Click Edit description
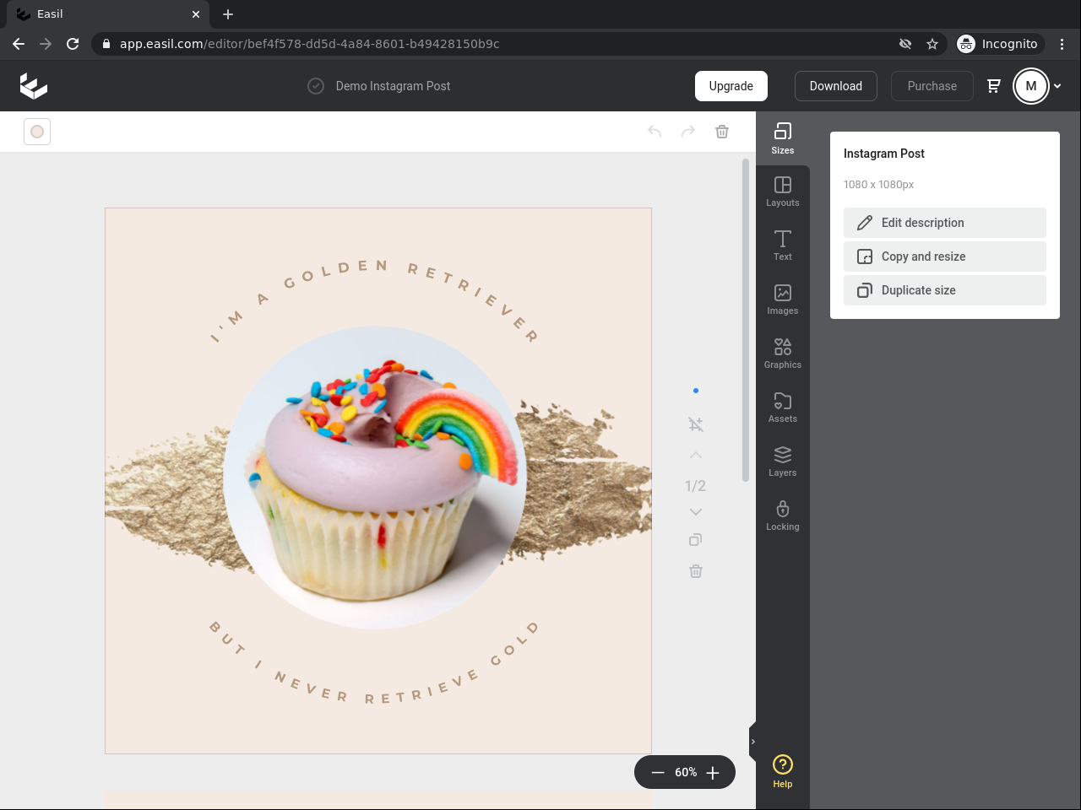 (945, 223)
